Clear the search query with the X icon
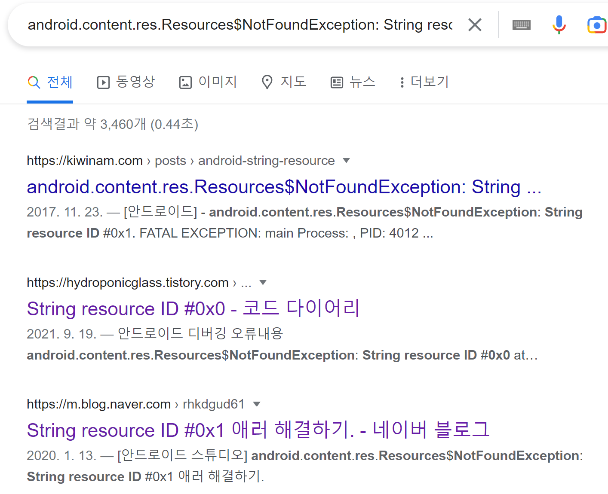This screenshot has width=608, height=494. tap(475, 25)
